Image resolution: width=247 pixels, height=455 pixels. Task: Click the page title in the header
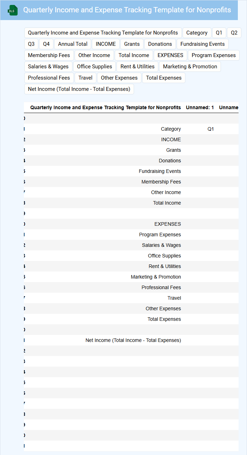pyautogui.click(x=127, y=10)
